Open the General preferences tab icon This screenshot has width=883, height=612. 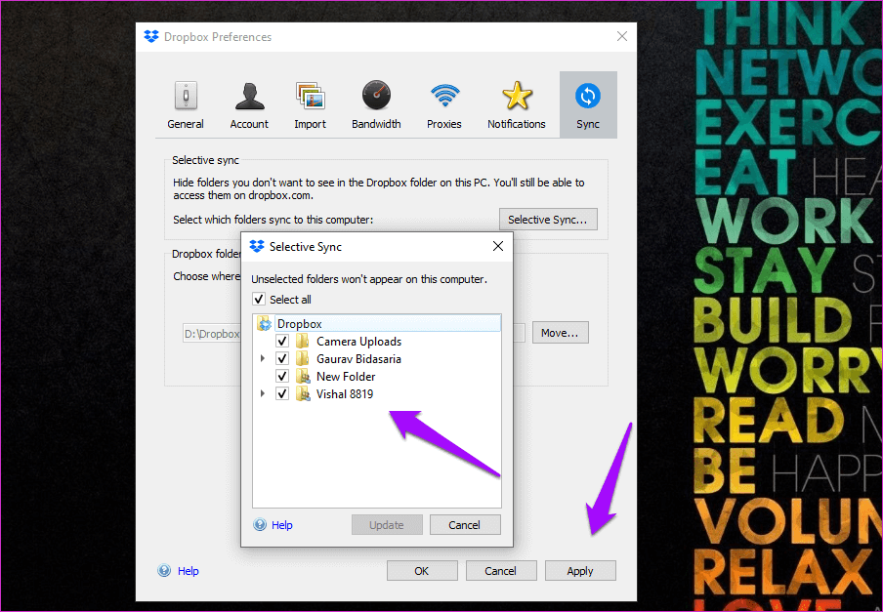click(x=186, y=96)
